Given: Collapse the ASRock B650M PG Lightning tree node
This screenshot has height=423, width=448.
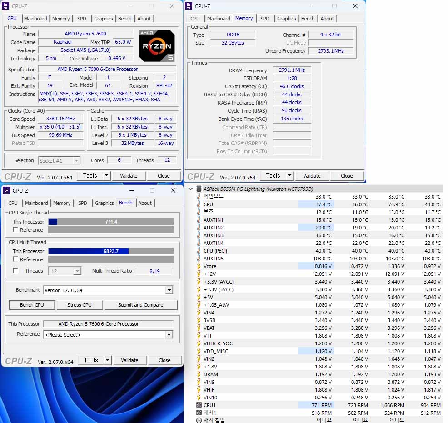Looking at the screenshot, I should tap(190, 189).
